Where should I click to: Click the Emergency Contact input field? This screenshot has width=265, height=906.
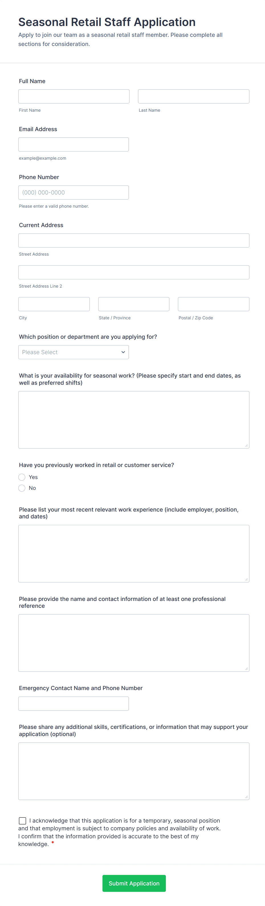coord(73,703)
